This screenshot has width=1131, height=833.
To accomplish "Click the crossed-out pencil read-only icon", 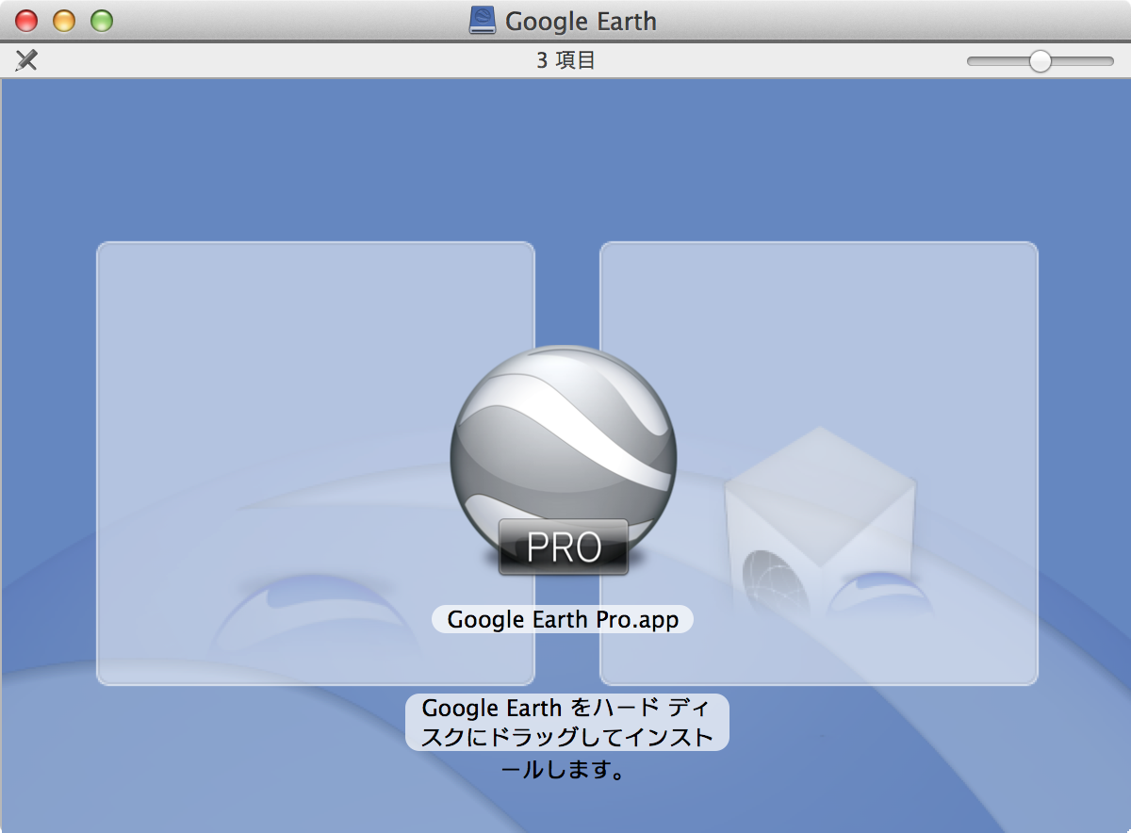I will click(26, 60).
